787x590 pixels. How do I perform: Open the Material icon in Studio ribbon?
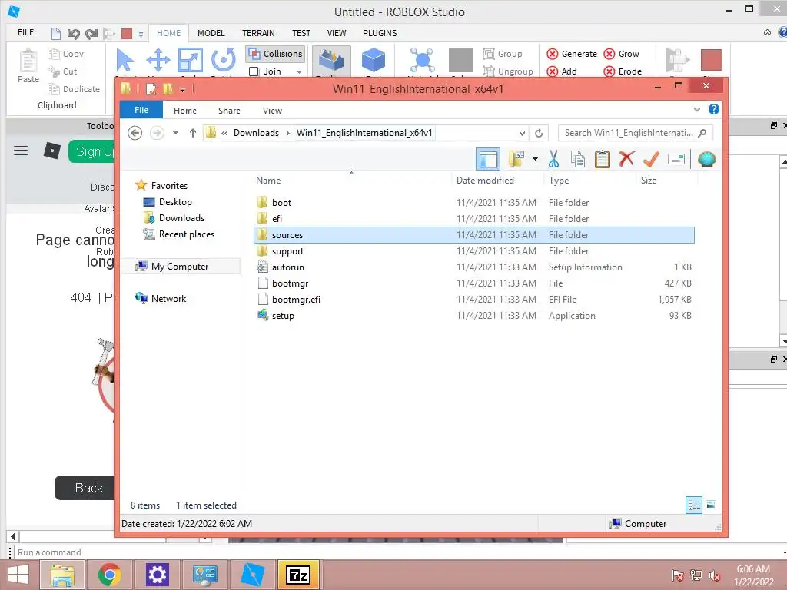click(423, 60)
